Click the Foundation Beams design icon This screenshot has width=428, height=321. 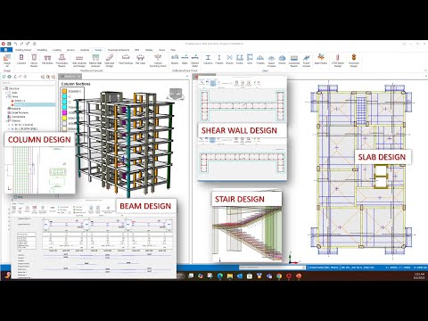[62, 60]
